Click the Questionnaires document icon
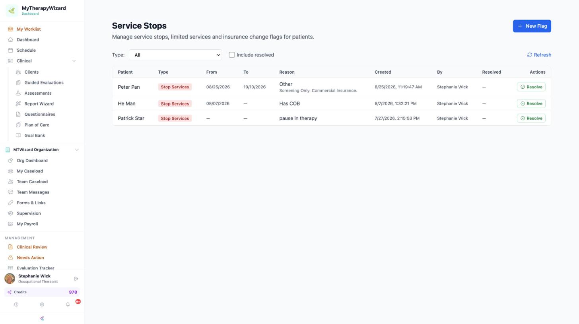This screenshot has height=324, width=579. [18, 114]
